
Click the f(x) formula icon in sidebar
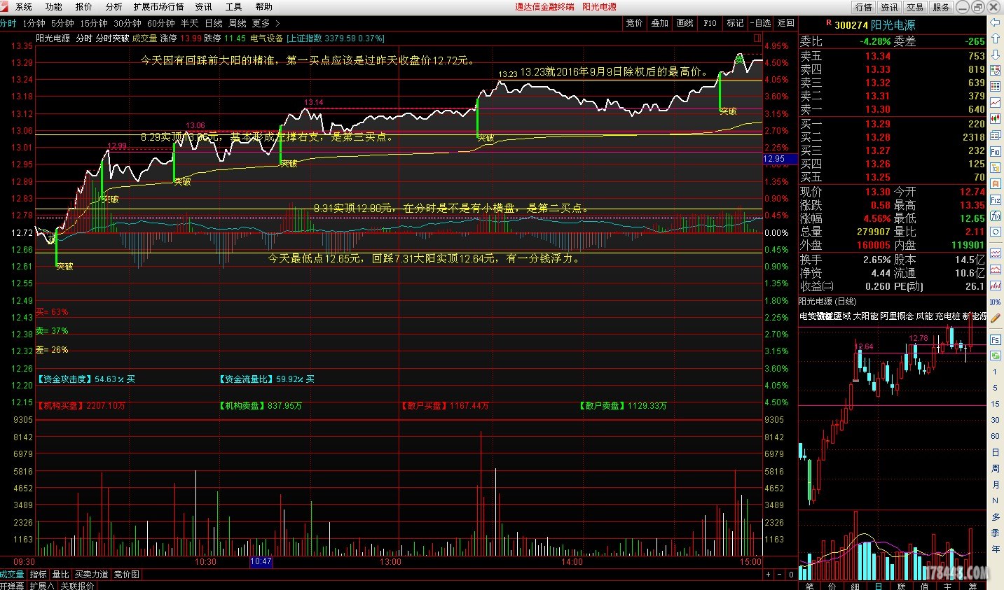pos(995,216)
